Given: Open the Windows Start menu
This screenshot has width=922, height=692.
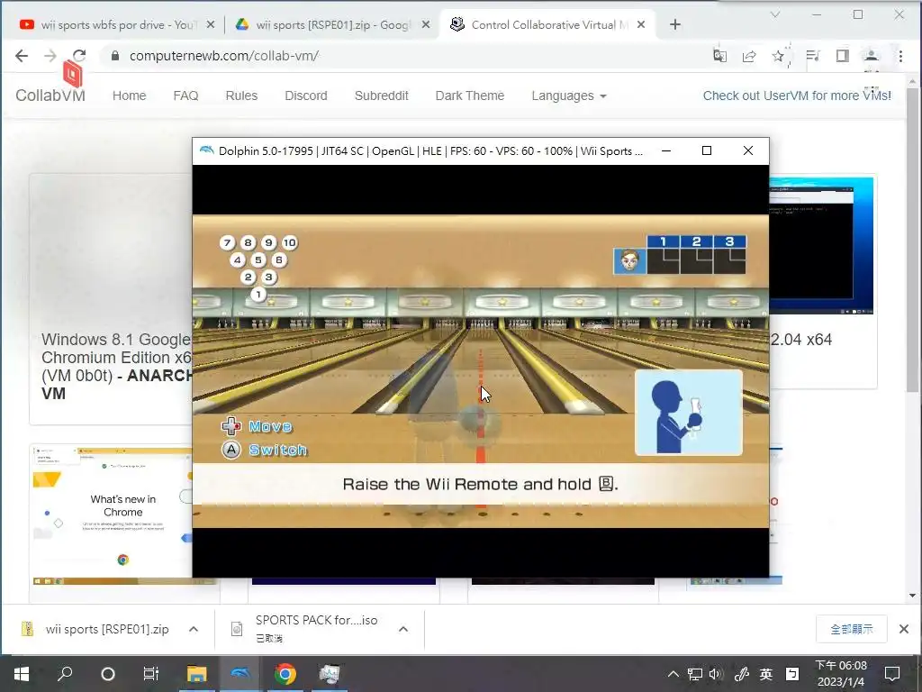Looking at the screenshot, I should point(22,674).
